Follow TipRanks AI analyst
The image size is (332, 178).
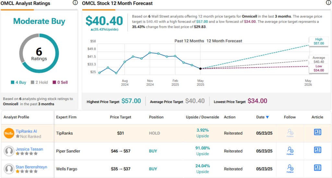coord(290,133)
